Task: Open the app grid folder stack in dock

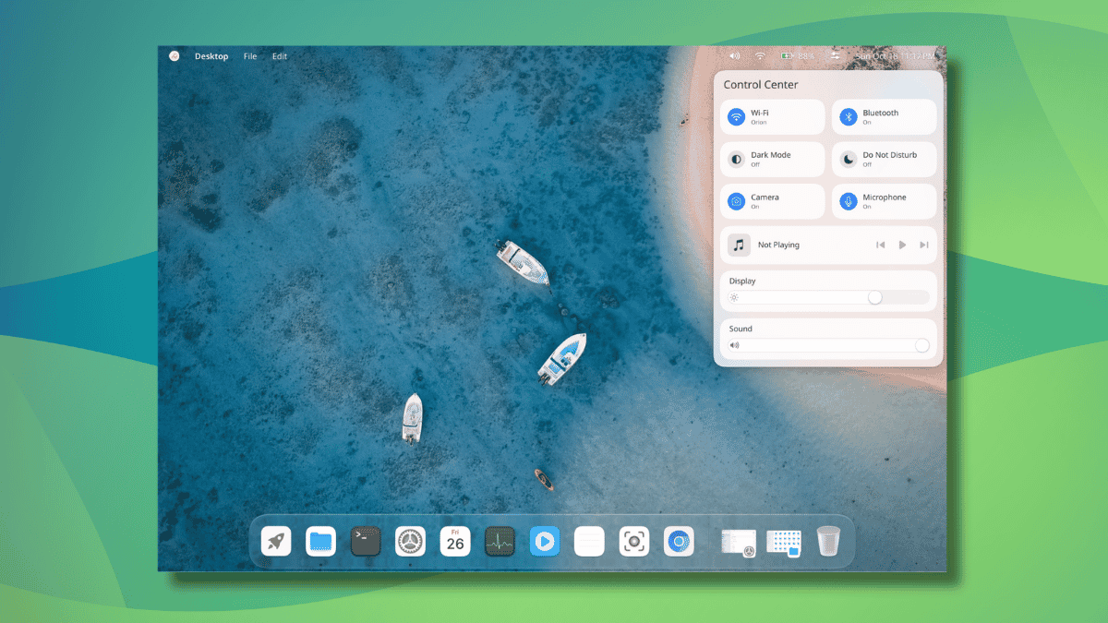Action: click(x=783, y=542)
